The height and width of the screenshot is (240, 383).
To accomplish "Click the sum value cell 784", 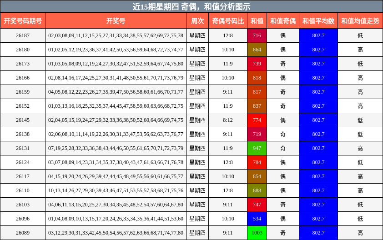I will coord(257,162).
